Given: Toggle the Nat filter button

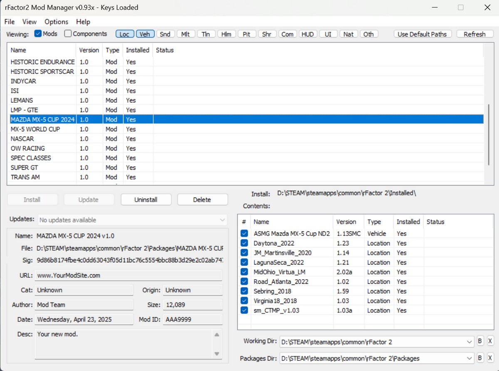Looking at the screenshot, I should 348,34.
